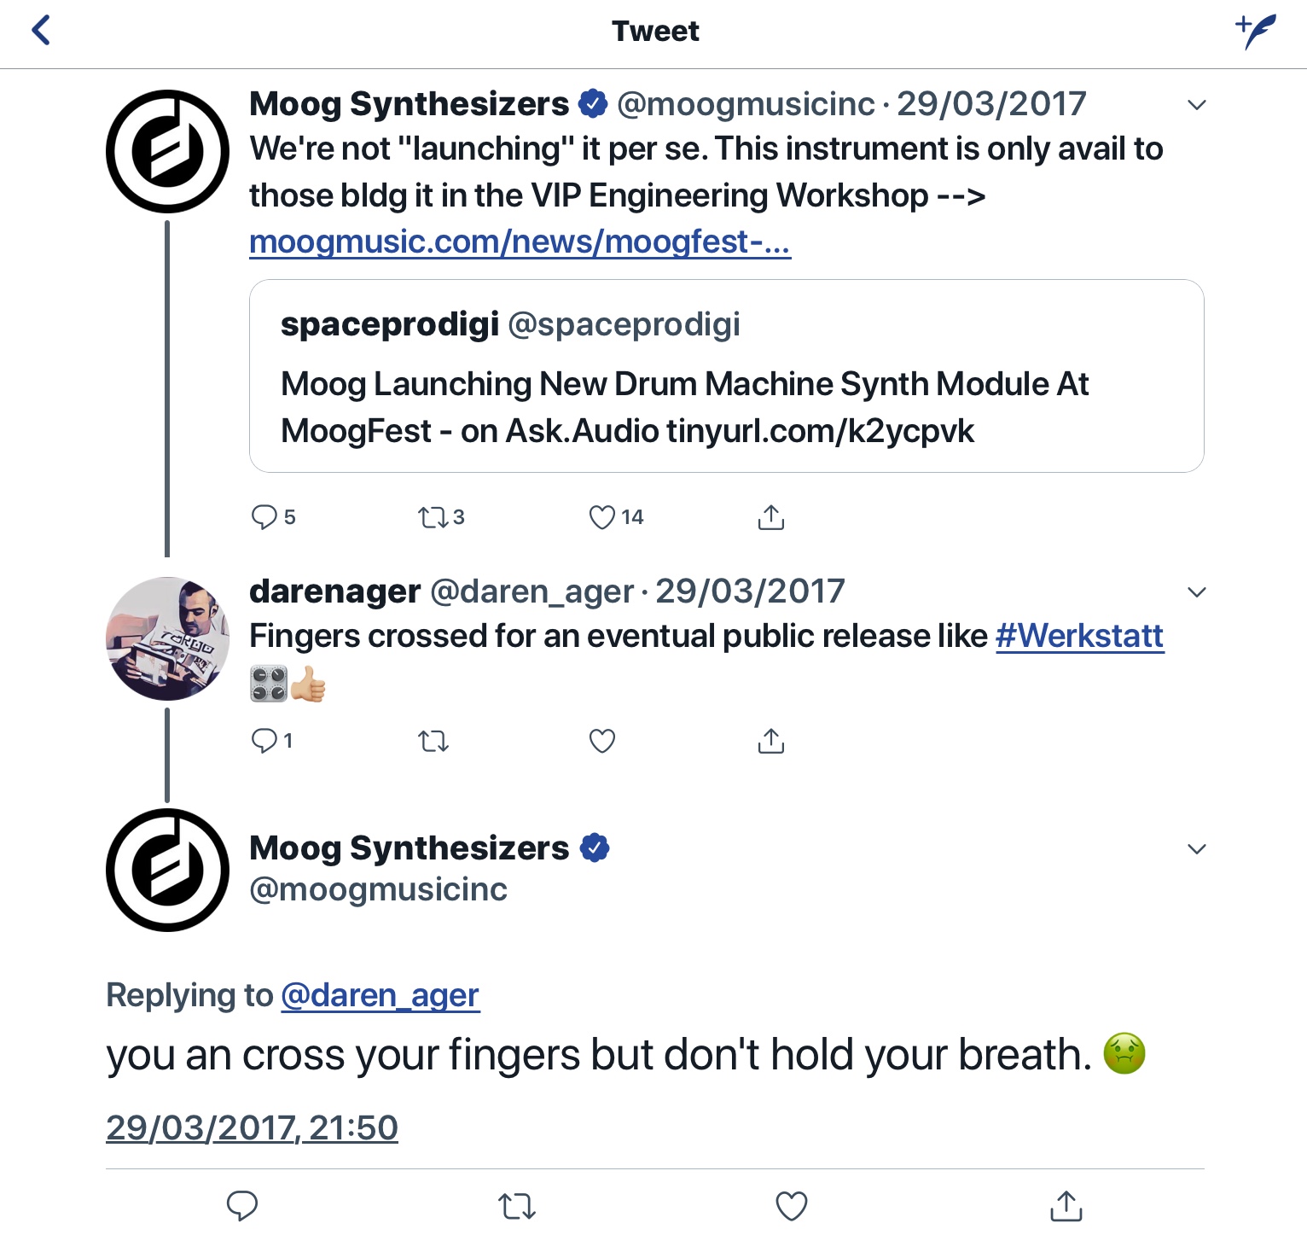This screenshot has width=1307, height=1235.
Task: Go back using the back arrow
Action: click(x=41, y=31)
